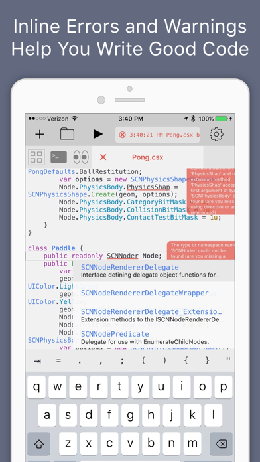Tap the d key on keyboard
The width and height of the screenshot is (260, 462).
point(89,416)
